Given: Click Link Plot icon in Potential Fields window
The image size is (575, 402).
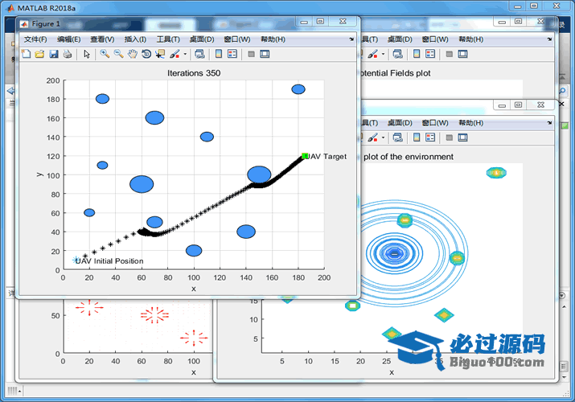Looking at the screenshot, I should click(x=398, y=54).
